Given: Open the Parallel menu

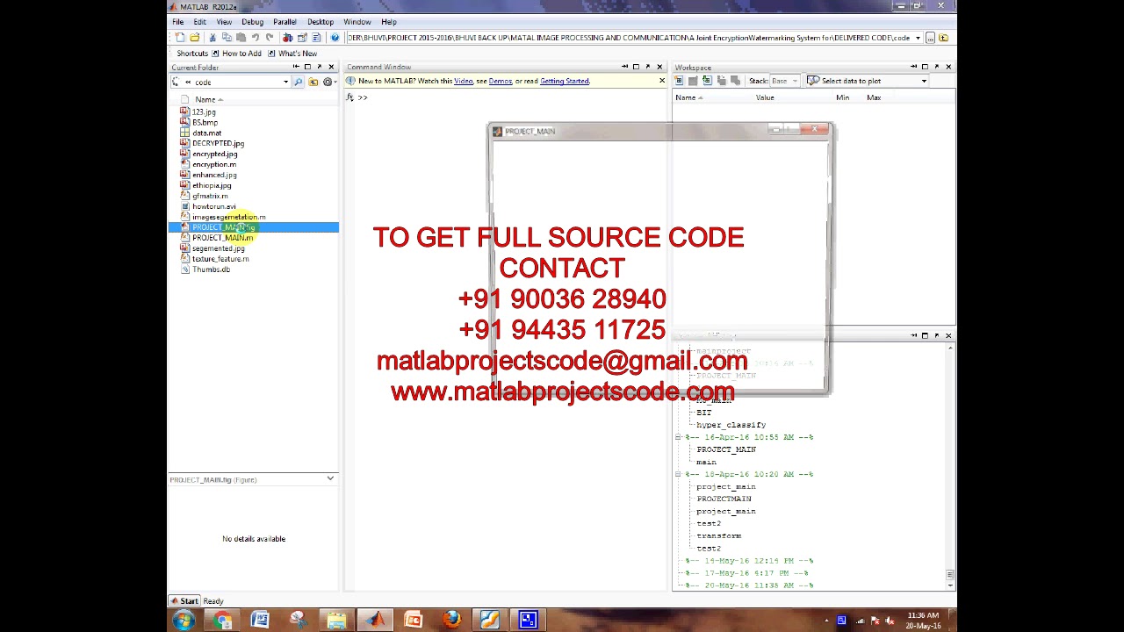Looking at the screenshot, I should tap(285, 21).
